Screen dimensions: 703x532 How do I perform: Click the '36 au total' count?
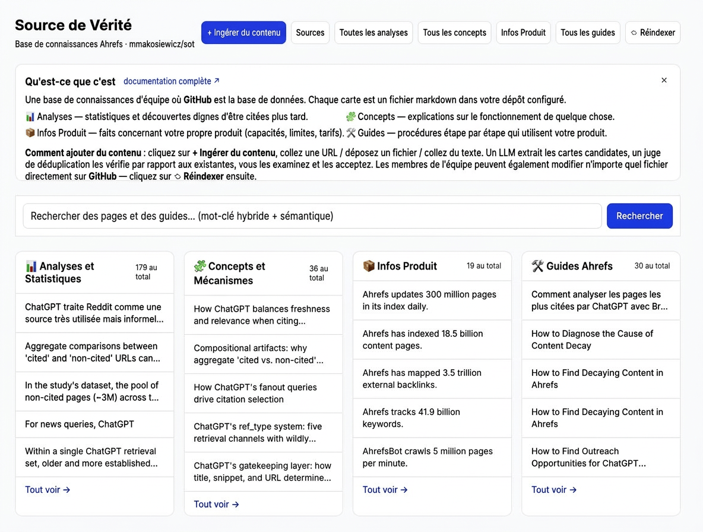point(319,273)
